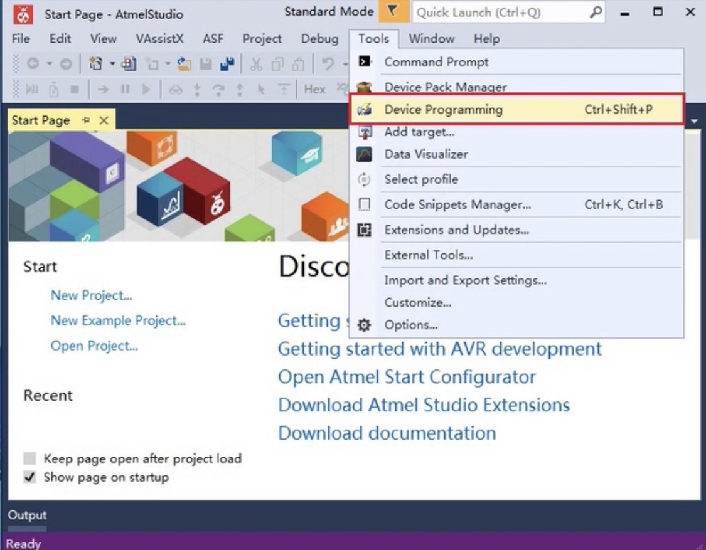Choose External Tools... menu item
The height and width of the screenshot is (550, 706).
coord(516,255)
